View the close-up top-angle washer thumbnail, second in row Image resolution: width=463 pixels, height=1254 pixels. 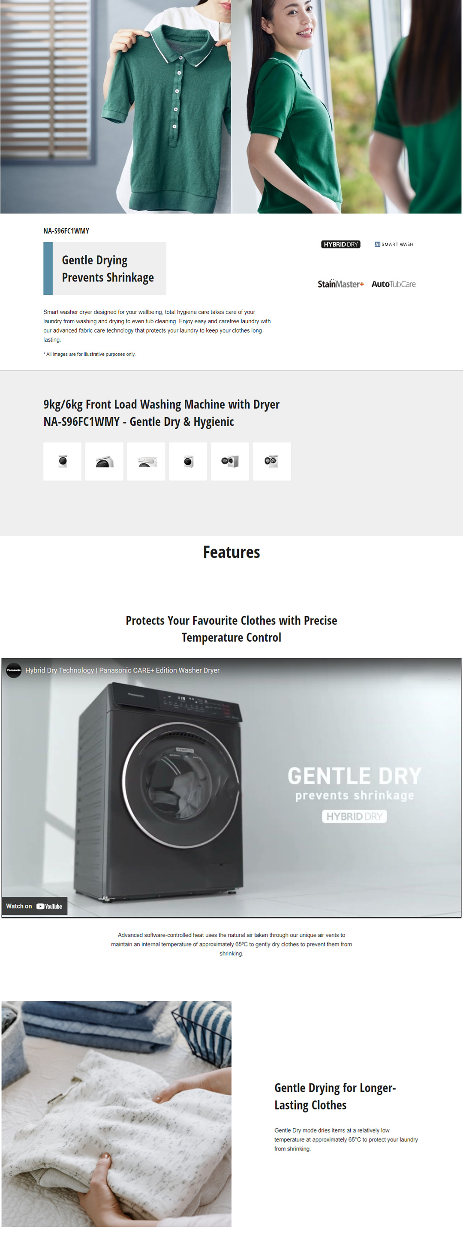tap(104, 461)
